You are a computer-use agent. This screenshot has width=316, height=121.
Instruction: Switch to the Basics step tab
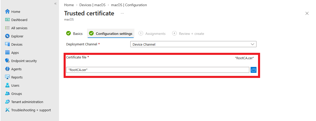tap(74, 34)
